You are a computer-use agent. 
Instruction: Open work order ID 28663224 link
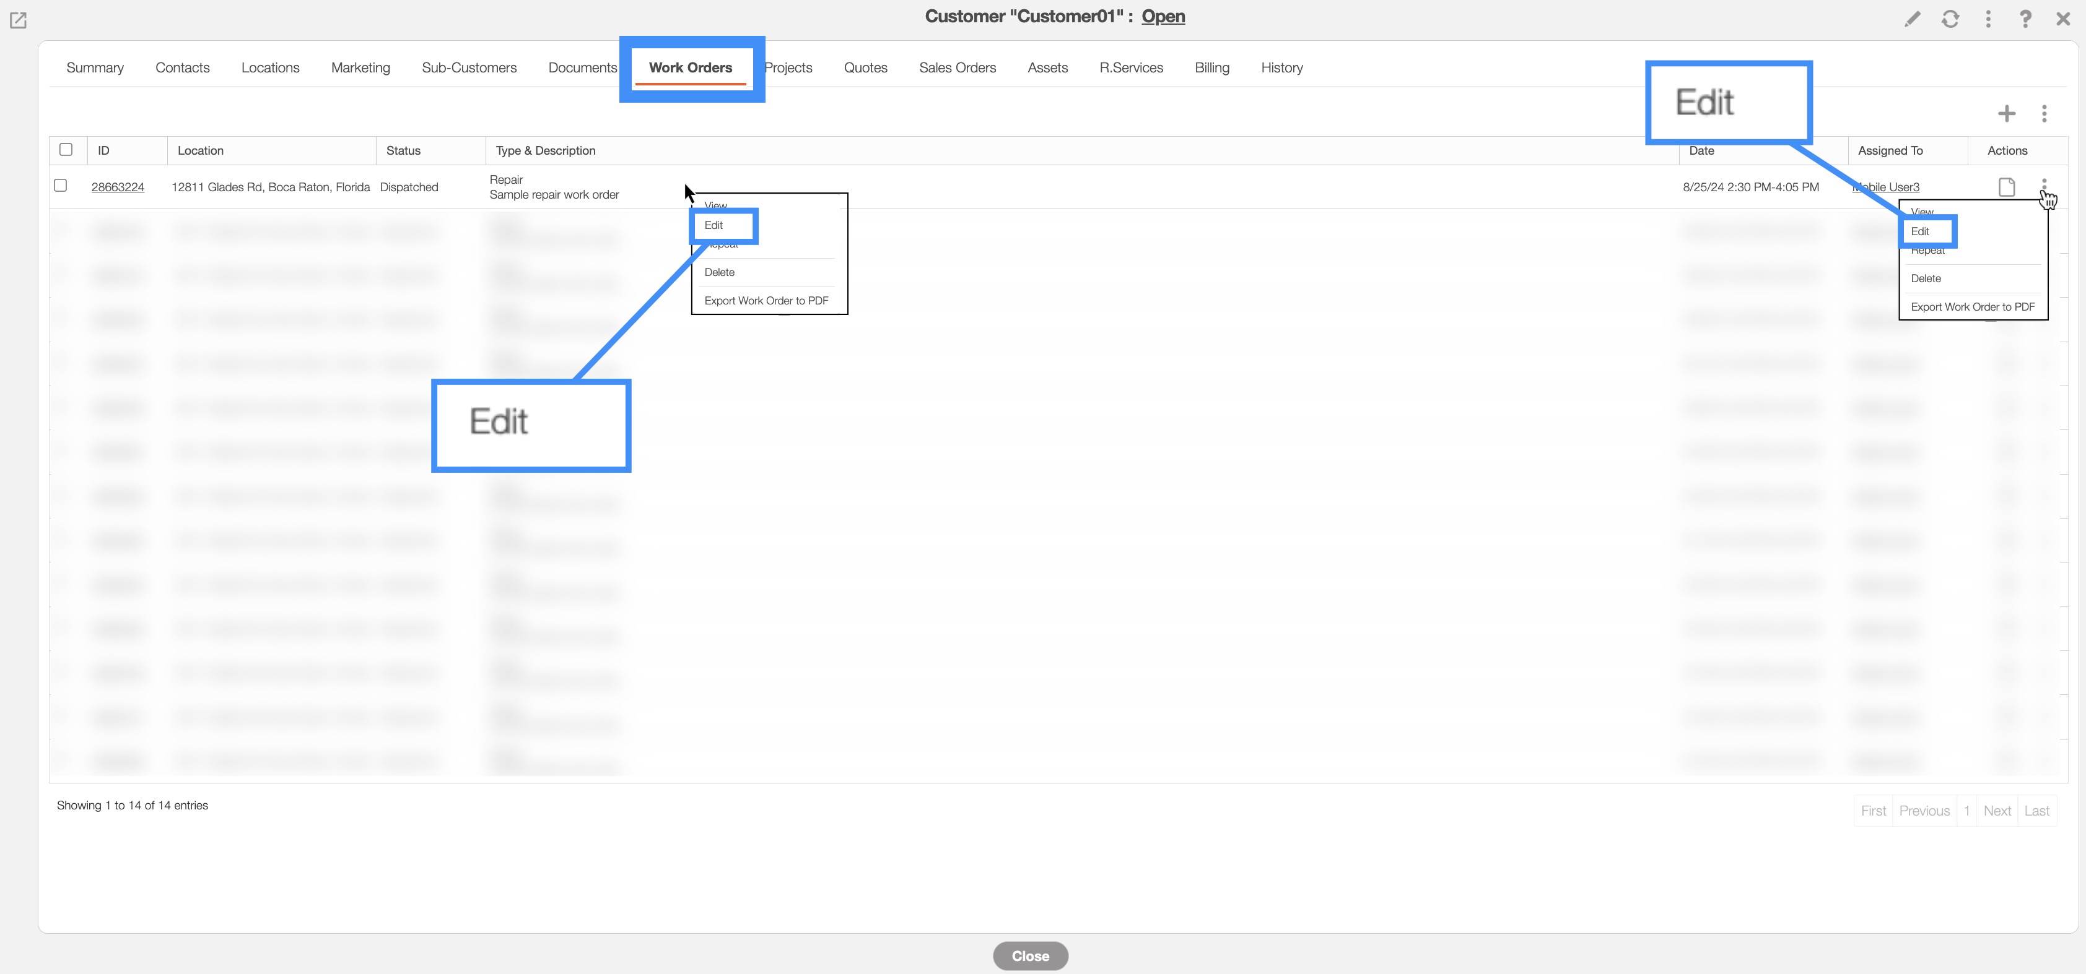118,187
